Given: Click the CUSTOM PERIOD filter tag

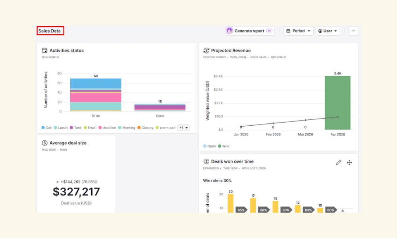Looking at the screenshot, I should point(214,58).
